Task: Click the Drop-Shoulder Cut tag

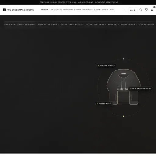Action: pos(140,89)
